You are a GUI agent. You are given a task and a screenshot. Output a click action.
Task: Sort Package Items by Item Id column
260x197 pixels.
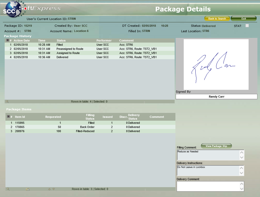20,117
